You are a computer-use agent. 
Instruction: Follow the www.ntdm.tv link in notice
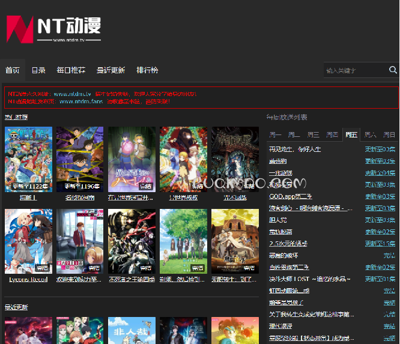tap(72, 94)
